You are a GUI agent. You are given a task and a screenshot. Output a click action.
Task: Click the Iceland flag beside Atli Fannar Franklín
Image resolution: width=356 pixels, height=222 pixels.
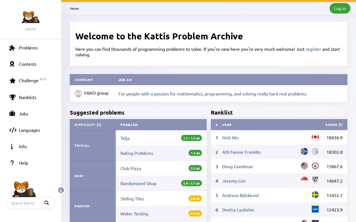[305, 152]
